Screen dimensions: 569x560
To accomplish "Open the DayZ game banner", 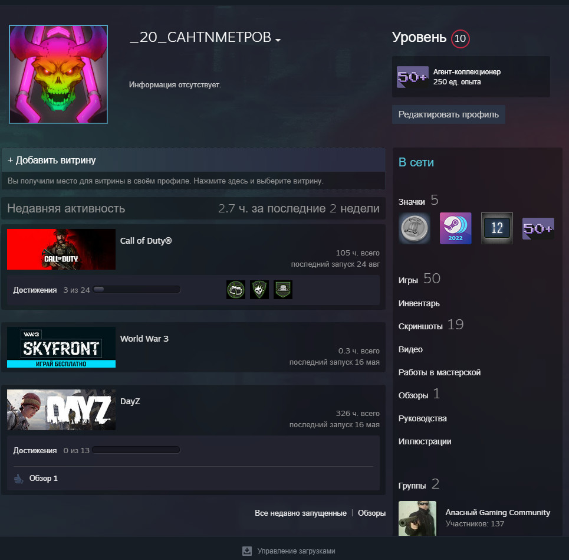I will [61, 410].
